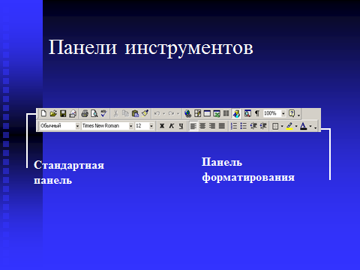Screen dimensions: 360x270
Task: Save the document with floppy icon
Action: click(63, 113)
